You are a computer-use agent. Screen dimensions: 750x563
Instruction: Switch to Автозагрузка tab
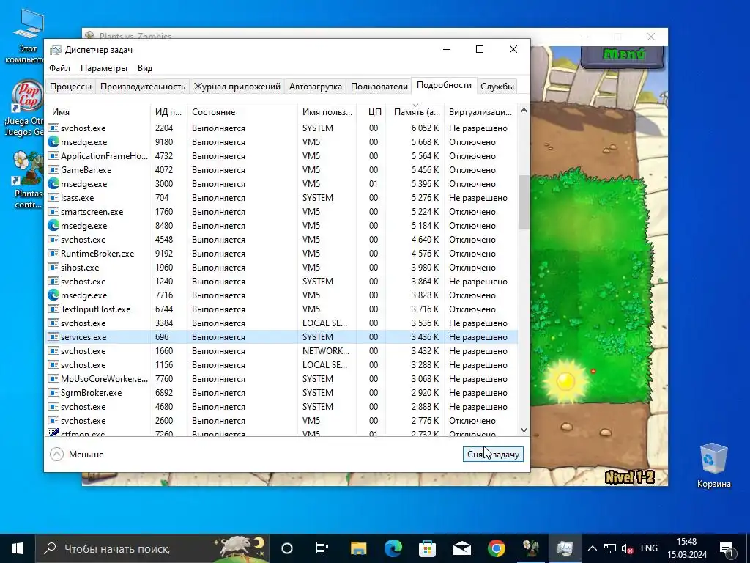pos(315,87)
